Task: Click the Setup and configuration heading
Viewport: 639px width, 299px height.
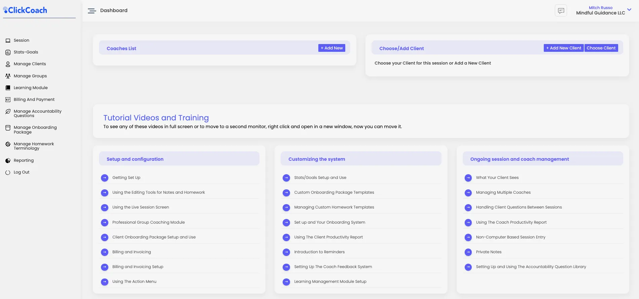Action: (x=135, y=159)
